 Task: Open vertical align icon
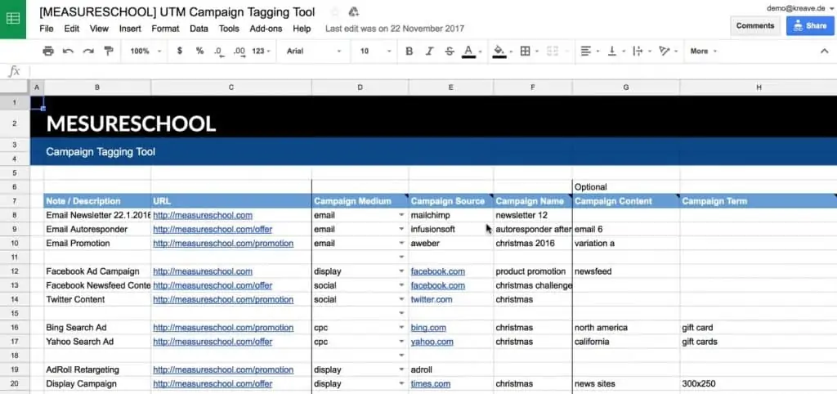click(x=611, y=51)
